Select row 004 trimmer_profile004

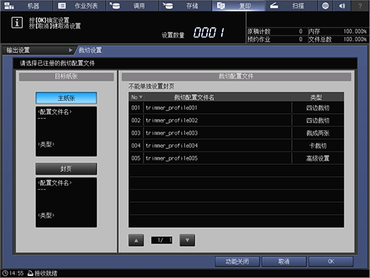click(236, 145)
